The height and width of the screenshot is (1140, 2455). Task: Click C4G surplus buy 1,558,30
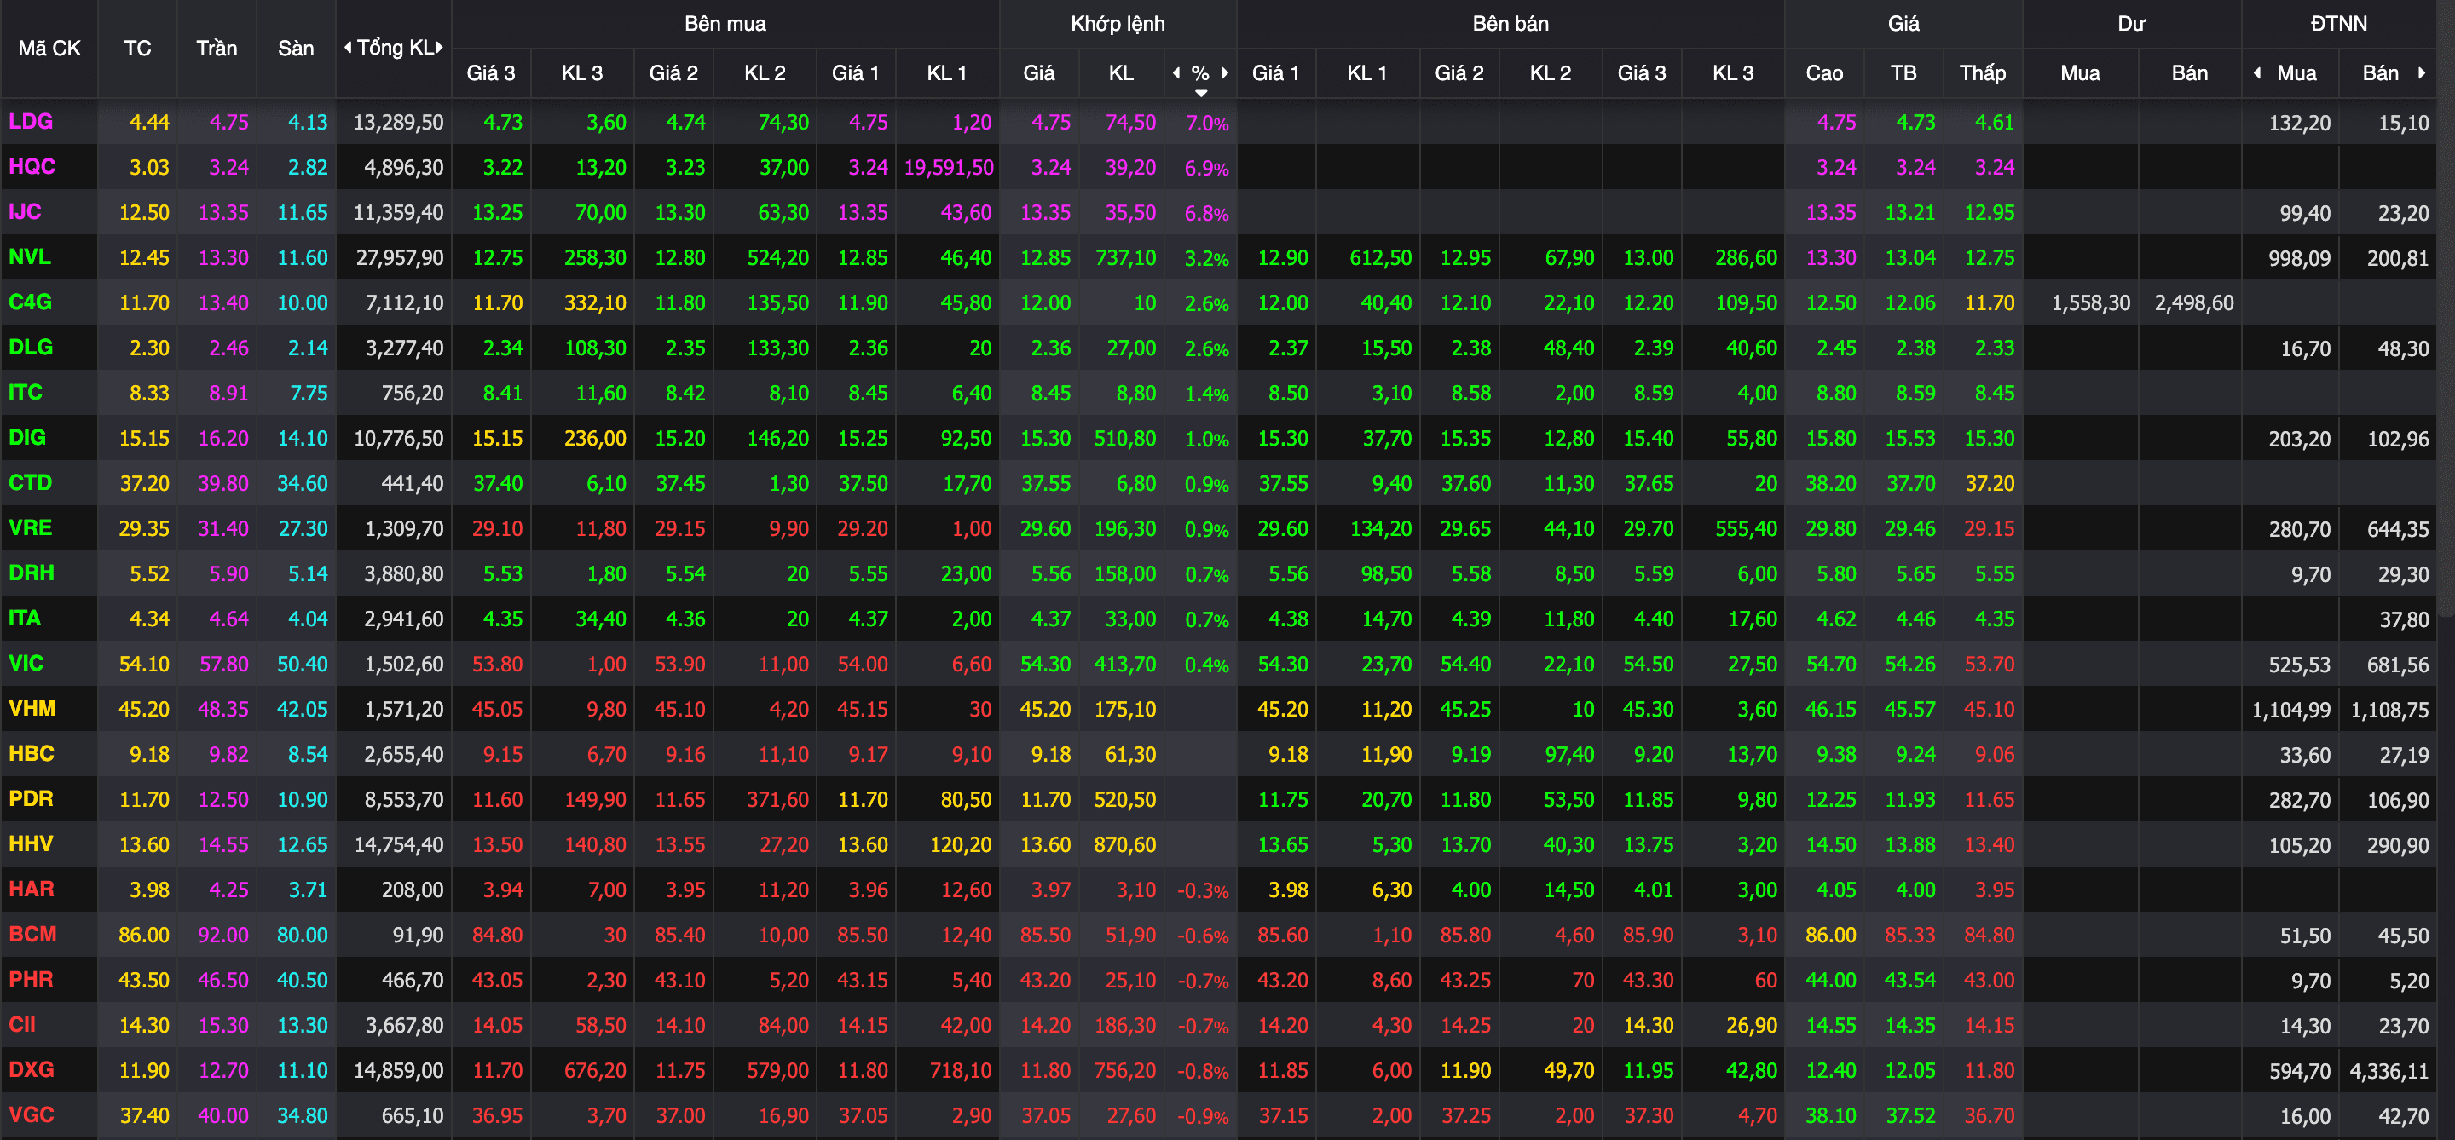tap(2090, 302)
